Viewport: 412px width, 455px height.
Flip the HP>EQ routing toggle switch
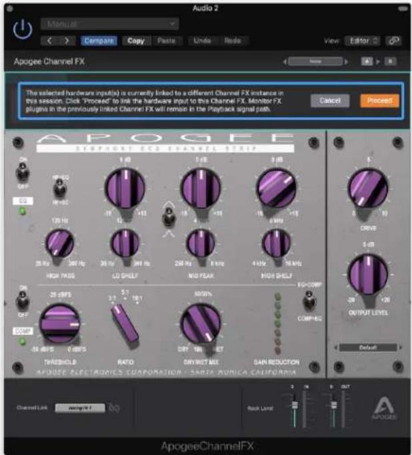click(x=60, y=188)
